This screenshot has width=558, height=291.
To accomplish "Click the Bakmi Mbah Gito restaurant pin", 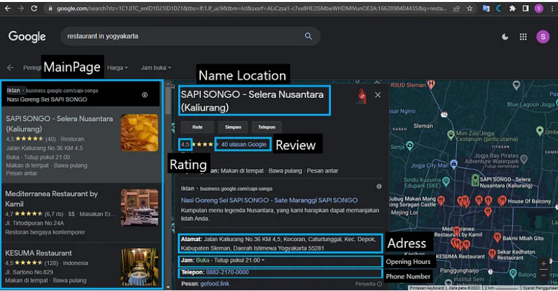I will 497,238.
